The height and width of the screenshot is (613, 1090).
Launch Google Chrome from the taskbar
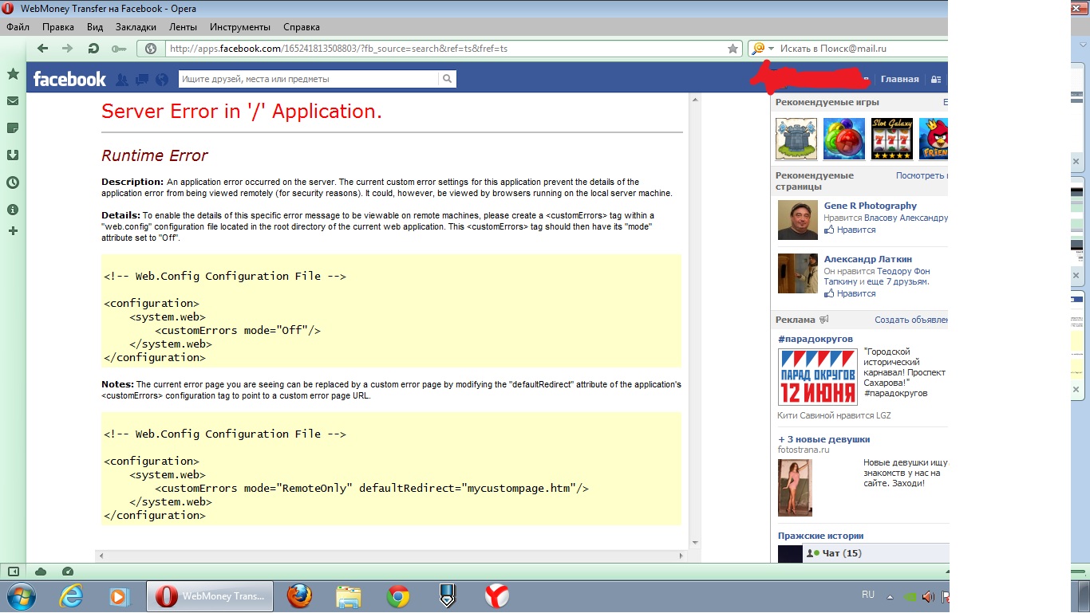(x=398, y=595)
